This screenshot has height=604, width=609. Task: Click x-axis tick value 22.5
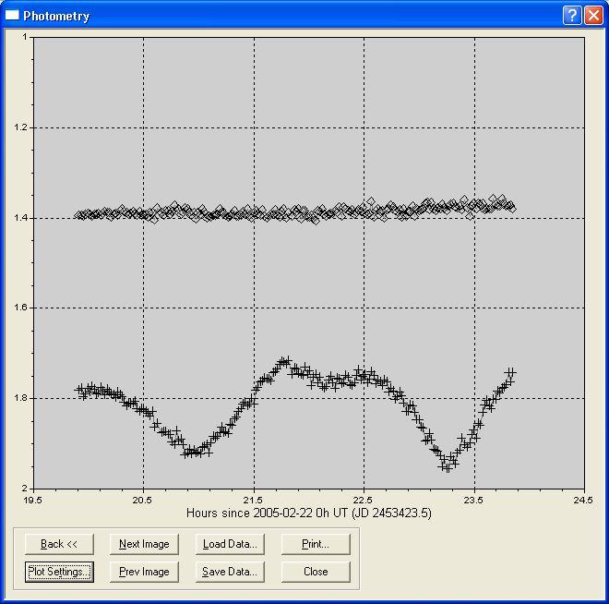363,500
